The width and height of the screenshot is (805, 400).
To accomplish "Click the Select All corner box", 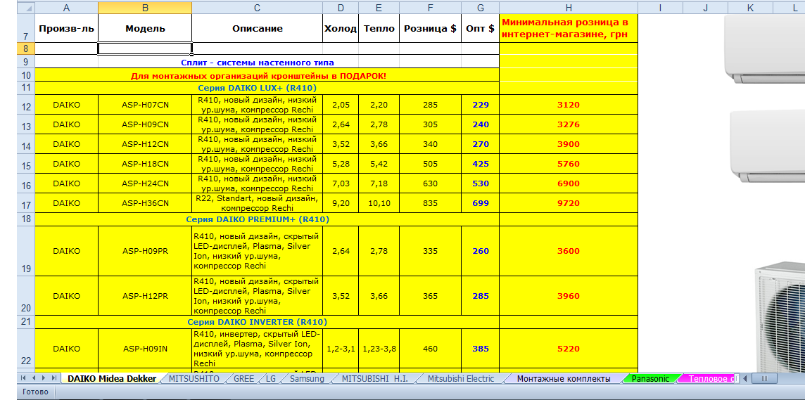I will point(25,8).
